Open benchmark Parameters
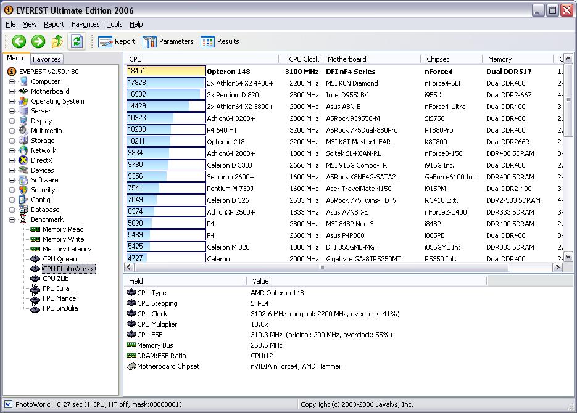577x413 pixels. click(x=168, y=41)
